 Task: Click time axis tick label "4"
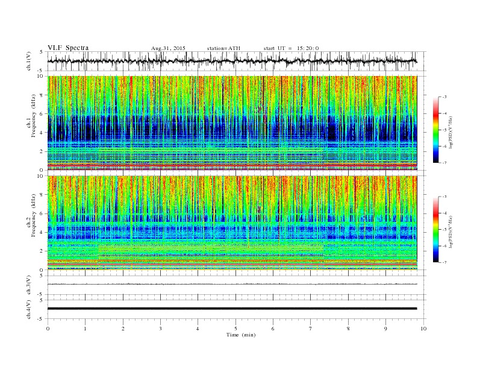coord(198,329)
